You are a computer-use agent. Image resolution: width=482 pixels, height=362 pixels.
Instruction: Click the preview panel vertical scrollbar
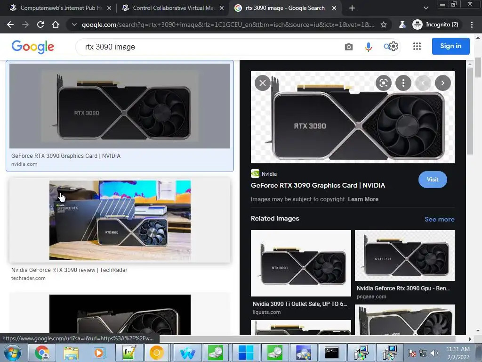470,111
